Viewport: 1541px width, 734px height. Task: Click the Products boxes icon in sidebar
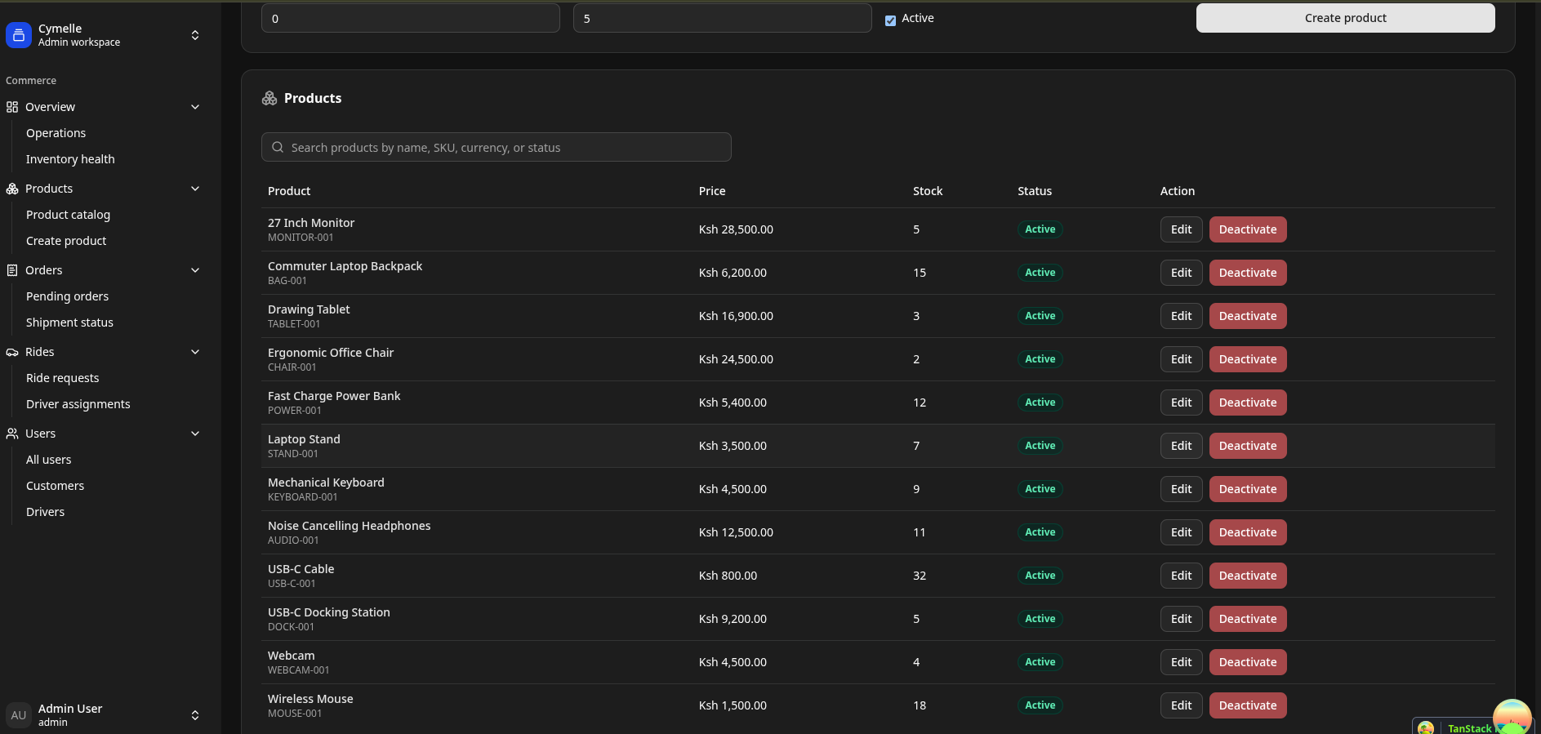12,189
